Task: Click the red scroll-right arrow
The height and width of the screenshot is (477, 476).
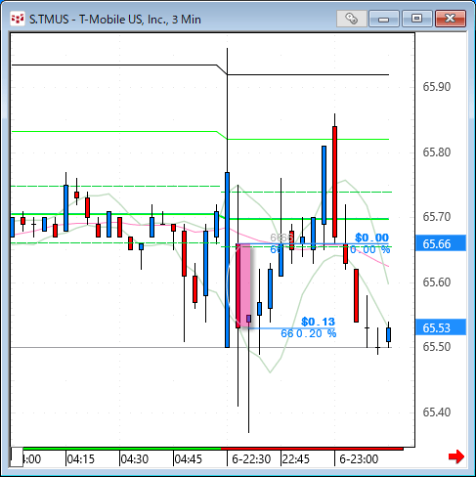Action: pos(456,456)
